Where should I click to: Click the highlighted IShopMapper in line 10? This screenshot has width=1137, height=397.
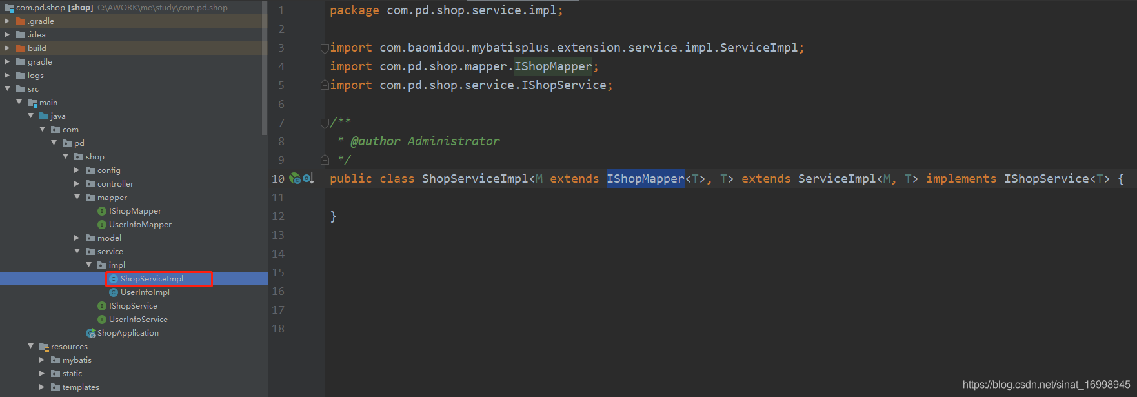point(645,178)
